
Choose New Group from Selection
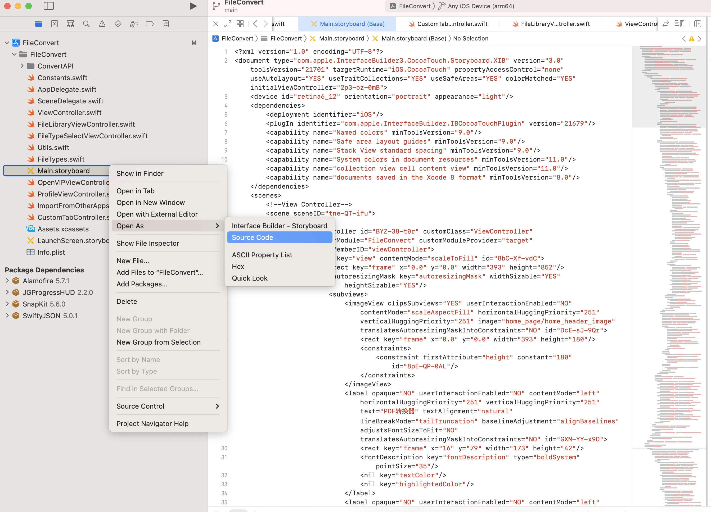click(x=168, y=342)
